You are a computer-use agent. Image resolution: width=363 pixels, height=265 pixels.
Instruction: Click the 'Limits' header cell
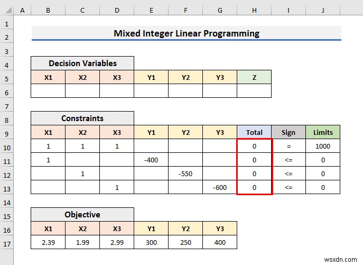[x=323, y=132]
